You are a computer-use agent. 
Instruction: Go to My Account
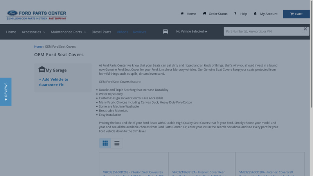pyautogui.click(x=266, y=14)
